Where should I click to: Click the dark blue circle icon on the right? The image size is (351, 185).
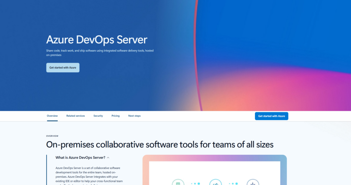tap(253, 183)
